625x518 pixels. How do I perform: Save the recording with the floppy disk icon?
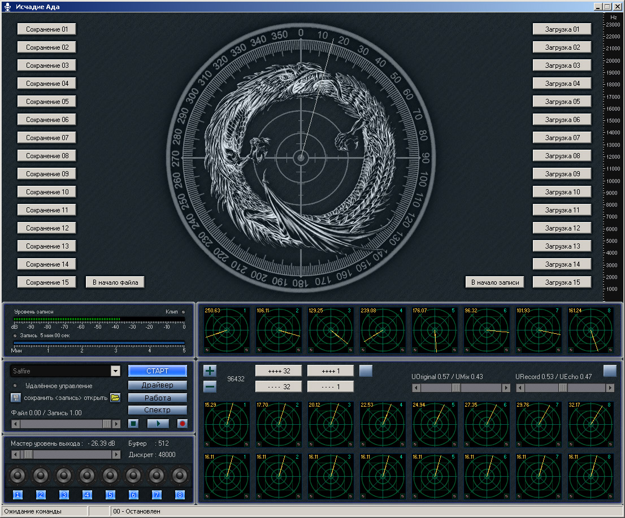pos(16,398)
